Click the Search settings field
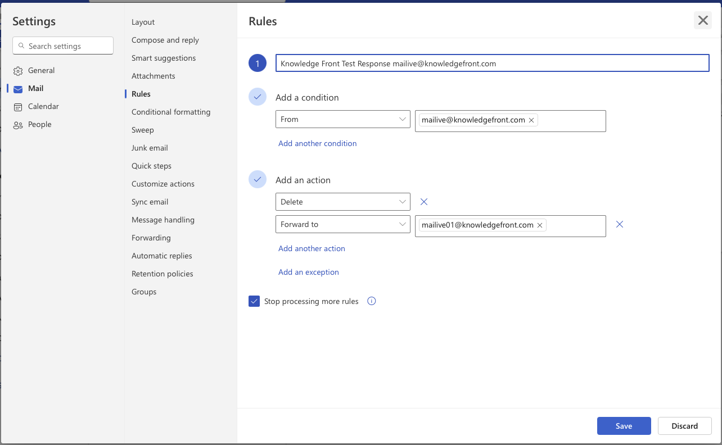 click(x=63, y=46)
